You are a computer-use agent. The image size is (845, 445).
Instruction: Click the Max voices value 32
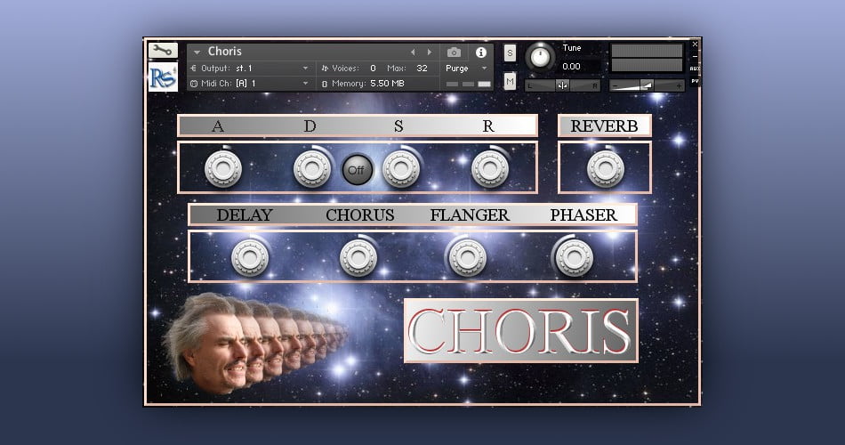point(422,69)
